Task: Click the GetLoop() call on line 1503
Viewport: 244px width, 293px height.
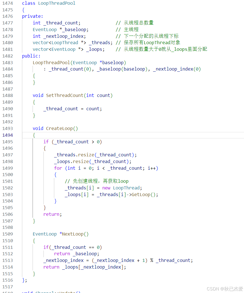Action: (144, 194)
